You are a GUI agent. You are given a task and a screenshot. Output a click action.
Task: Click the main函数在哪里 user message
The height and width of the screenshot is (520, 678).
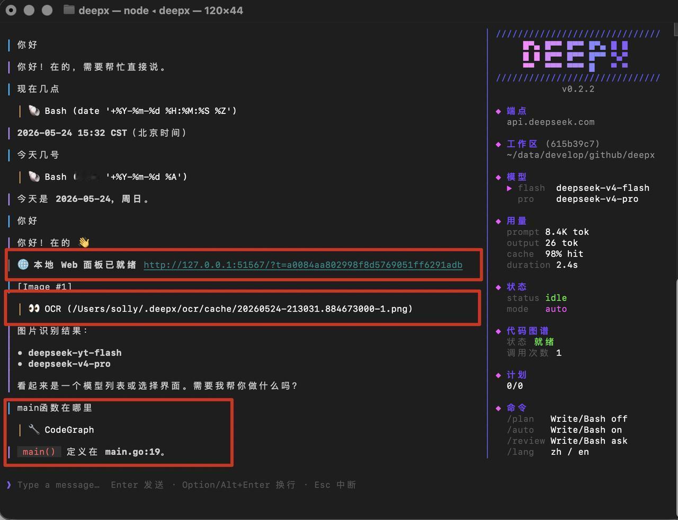55,408
